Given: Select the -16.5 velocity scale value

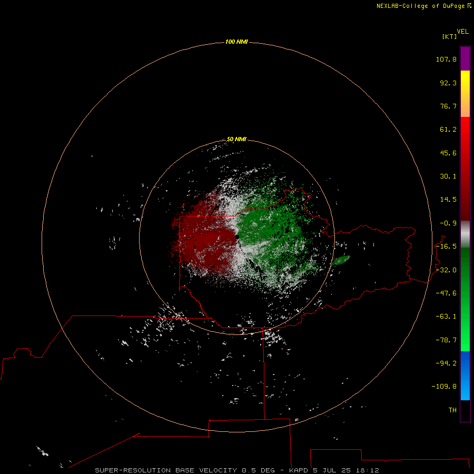Looking at the screenshot, I should (x=446, y=246).
